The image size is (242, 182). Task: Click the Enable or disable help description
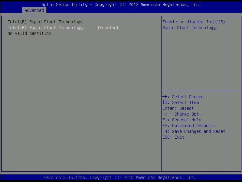pos(194,25)
